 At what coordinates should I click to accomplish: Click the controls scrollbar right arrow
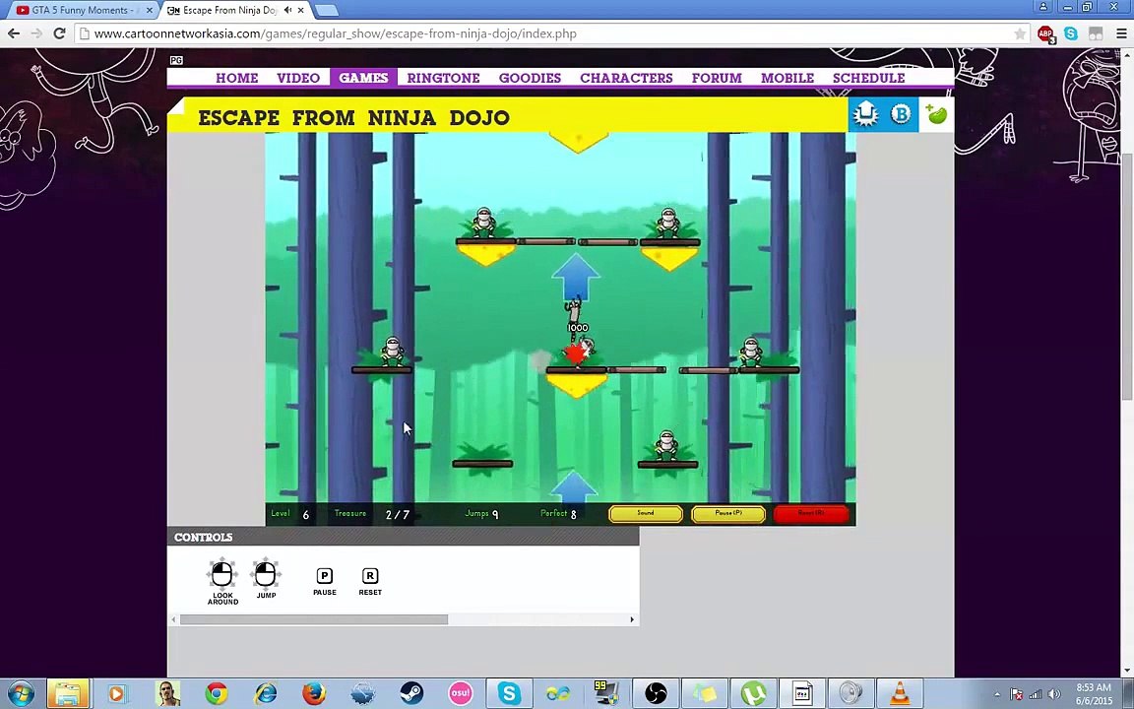[631, 619]
